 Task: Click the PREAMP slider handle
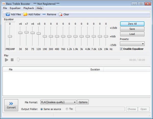tap(10, 36)
